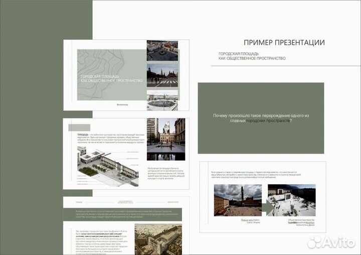Click the "Выполнила:" text on title slide
The image size is (361, 255).
[x=122, y=104]
